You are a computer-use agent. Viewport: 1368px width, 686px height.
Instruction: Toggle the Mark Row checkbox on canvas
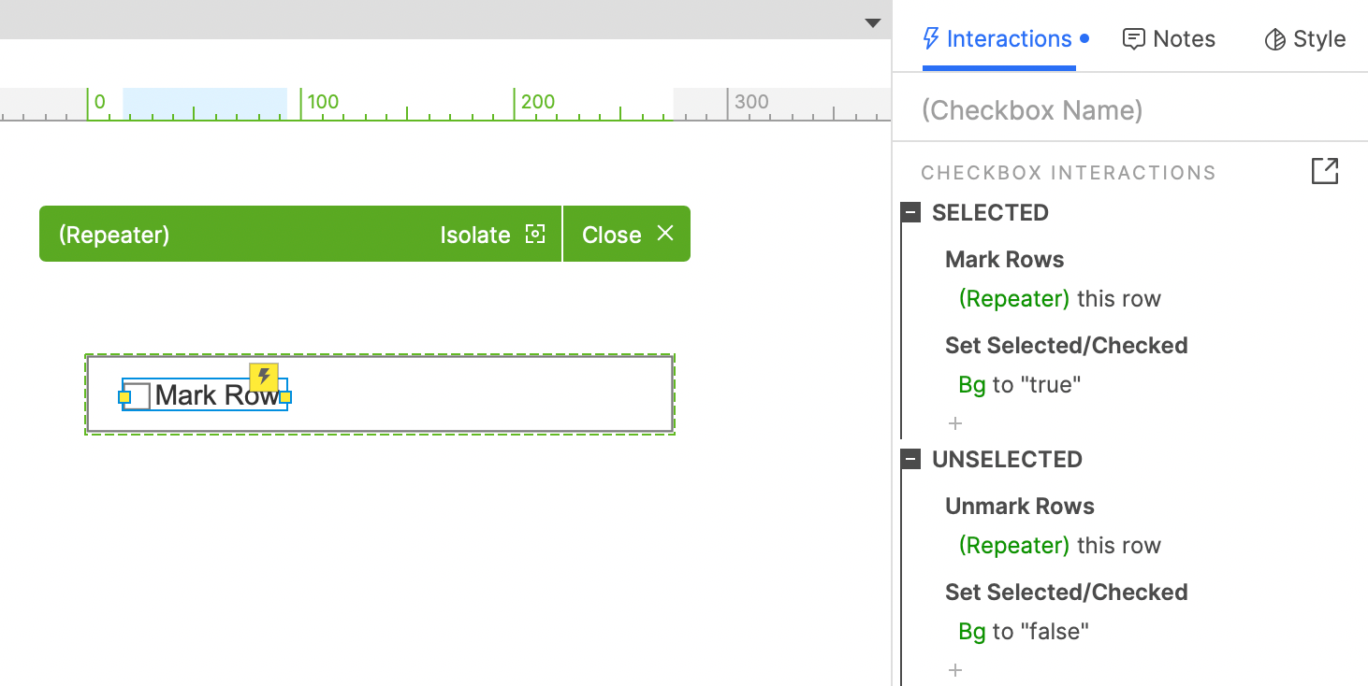[x=137, y=396]
